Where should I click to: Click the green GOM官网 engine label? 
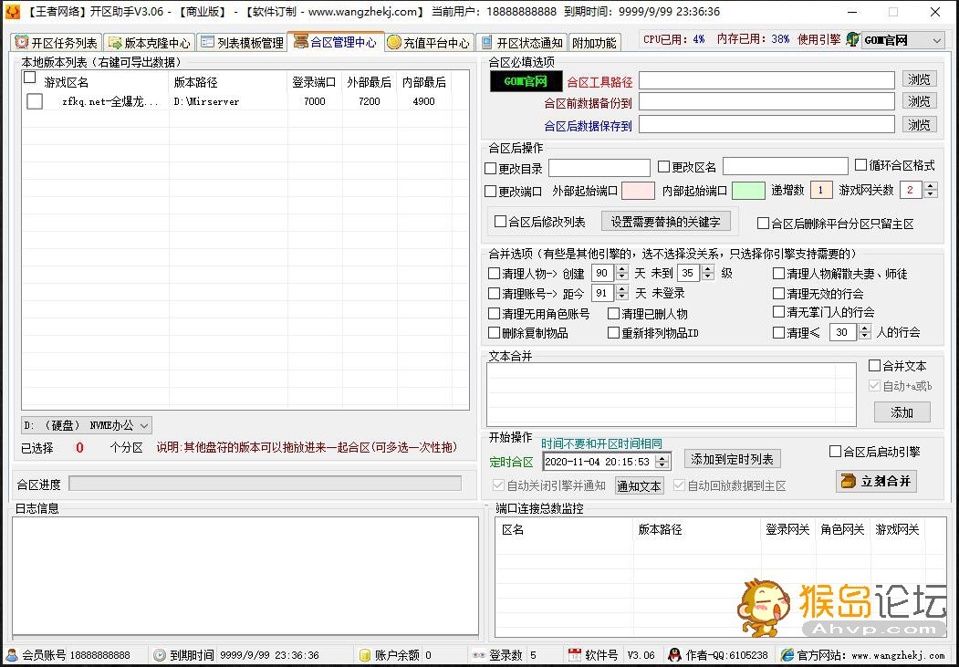[526, 81]
